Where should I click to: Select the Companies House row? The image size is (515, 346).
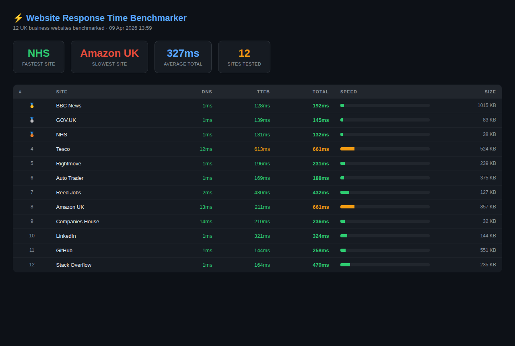coord(78,221)
